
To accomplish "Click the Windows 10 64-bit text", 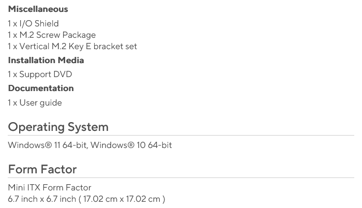I will click(132, 145).
